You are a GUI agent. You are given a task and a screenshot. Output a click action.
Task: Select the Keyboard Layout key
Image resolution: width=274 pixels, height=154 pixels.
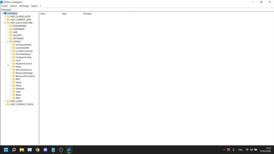click(x=24, y=64)
